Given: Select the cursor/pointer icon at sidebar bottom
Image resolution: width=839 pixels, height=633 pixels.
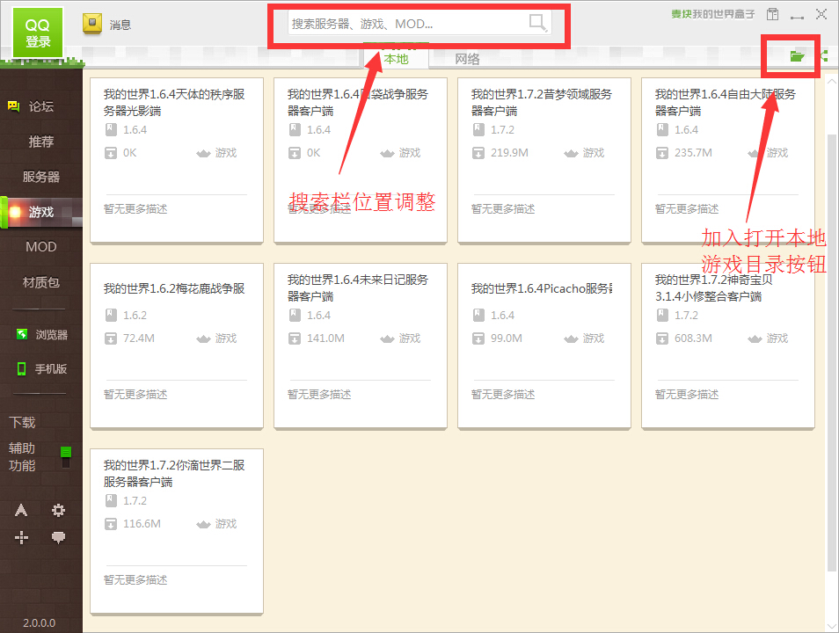Looking at the screenshot, I should tap(20, 510).
